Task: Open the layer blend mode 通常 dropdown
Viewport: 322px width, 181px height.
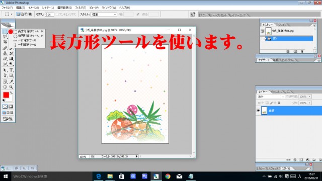Action: click(271, 97)
